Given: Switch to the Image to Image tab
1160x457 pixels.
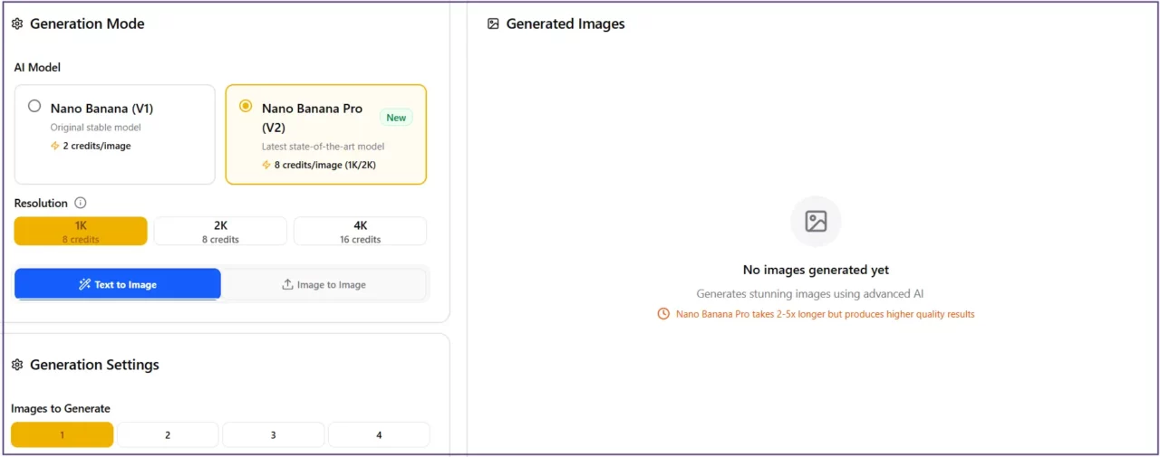Looking at the screenshot, I should point(324,284).
